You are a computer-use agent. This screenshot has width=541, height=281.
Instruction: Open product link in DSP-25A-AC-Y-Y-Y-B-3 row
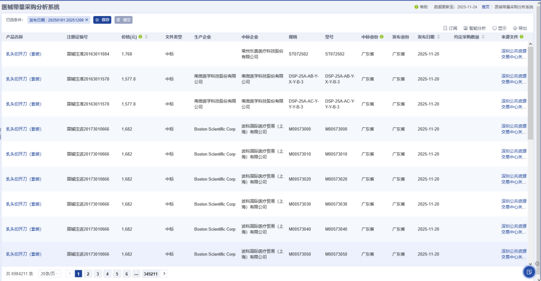point(24,104)
